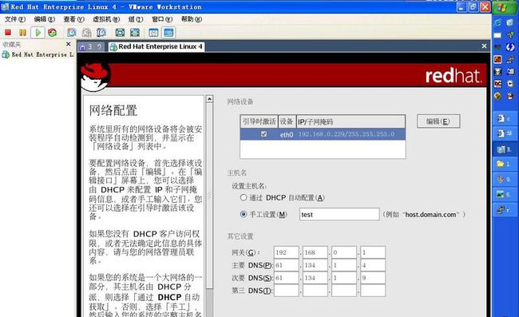
Task: Click taskbar button labeled 9
Action: pyautogui.click(x=505, y=180)
